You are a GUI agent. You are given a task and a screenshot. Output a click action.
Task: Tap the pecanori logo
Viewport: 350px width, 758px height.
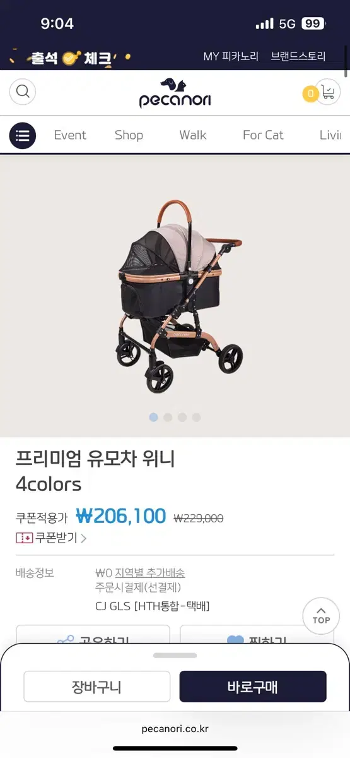[175, 93]
